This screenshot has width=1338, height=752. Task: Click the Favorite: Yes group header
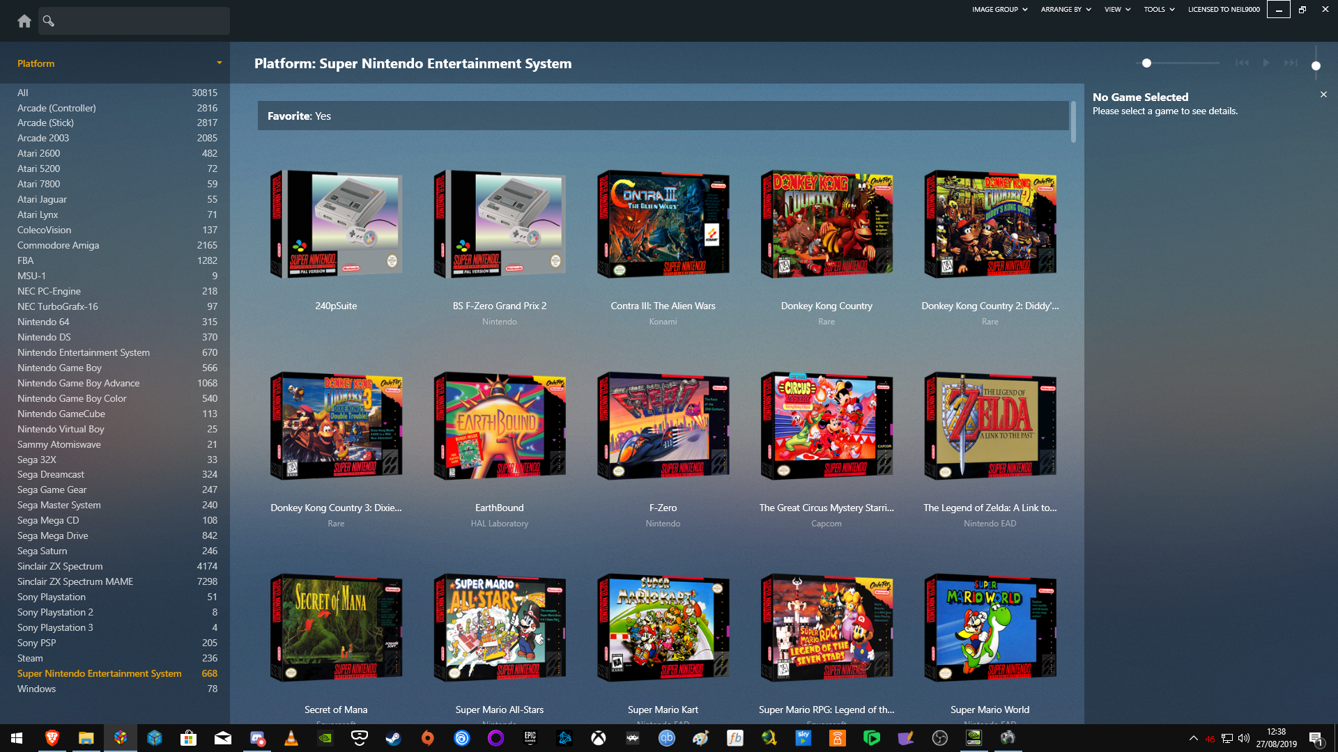pos(663,116)
